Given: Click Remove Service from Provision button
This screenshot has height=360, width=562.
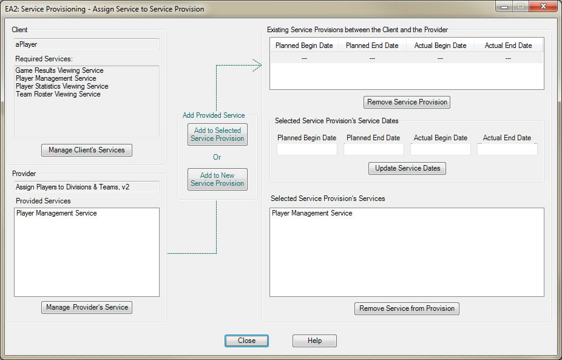Looking at the screenshot, I should [407, 308].
